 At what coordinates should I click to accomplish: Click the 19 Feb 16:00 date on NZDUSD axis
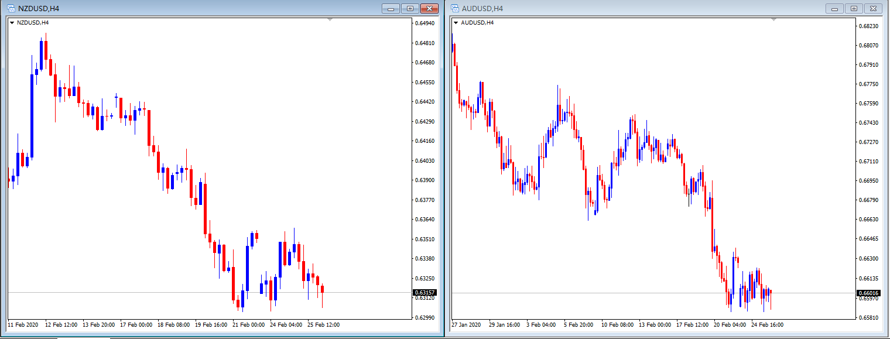tap(211, 325)
